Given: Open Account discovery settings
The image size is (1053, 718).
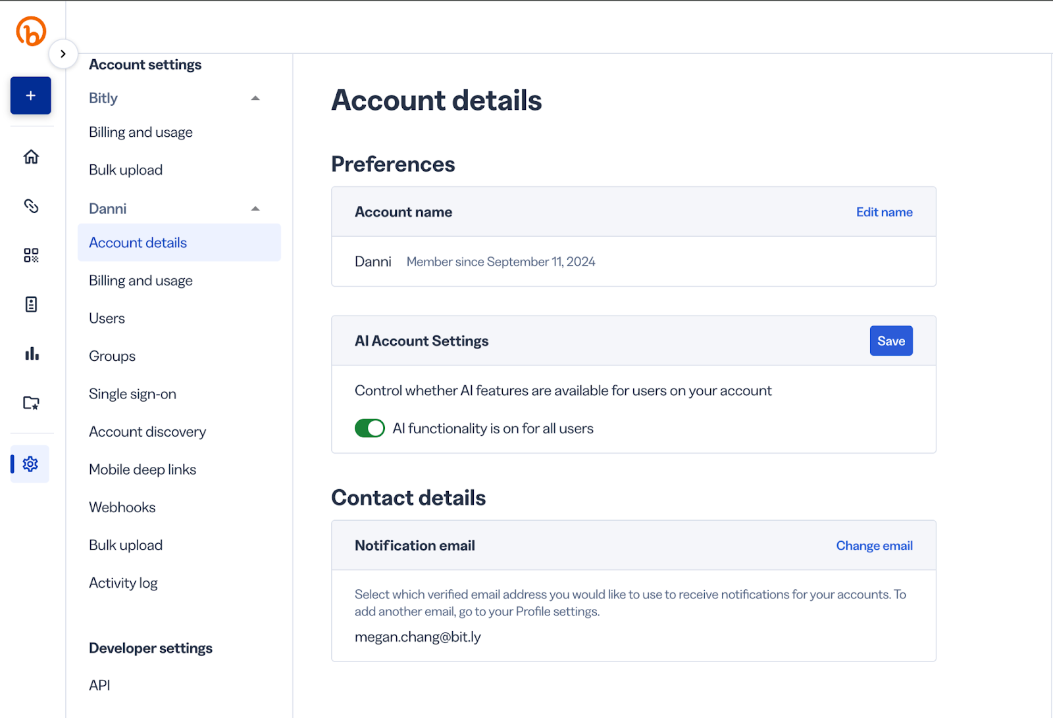Looking at the screenshot, I should [147, 432].
